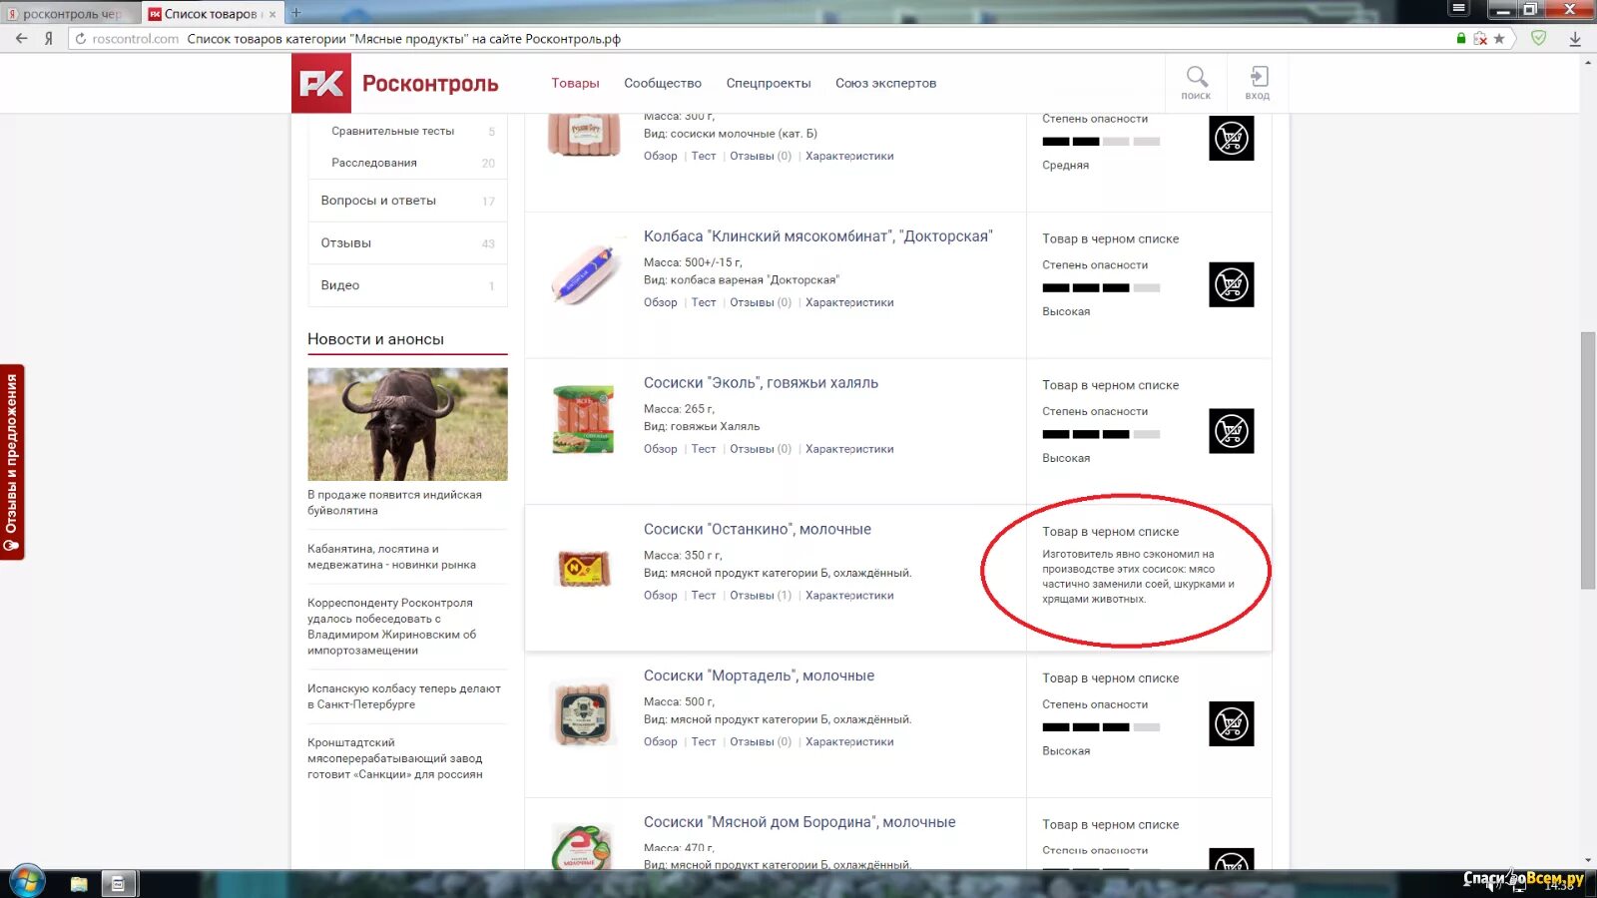
Task: Click Останкино sausages product image
Action: pyautogui.click(x=583, y=568)
